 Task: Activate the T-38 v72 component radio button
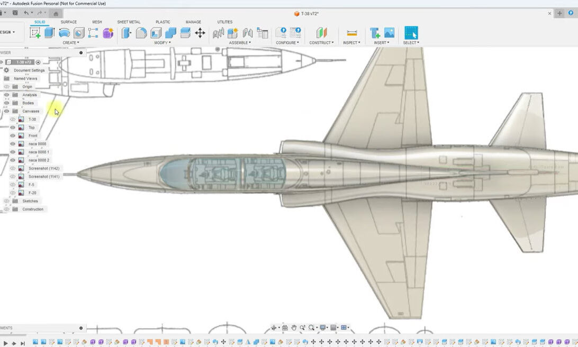tap(38, 62)
